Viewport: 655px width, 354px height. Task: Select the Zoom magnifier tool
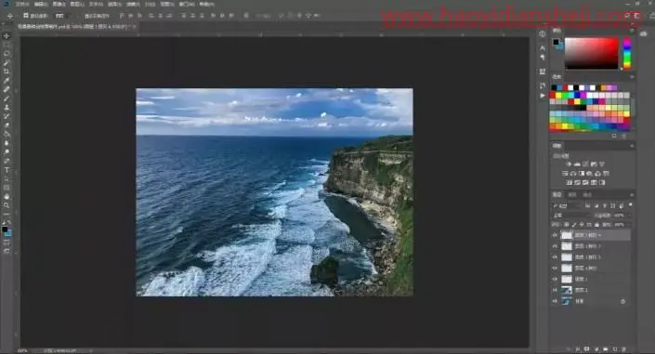(7, 205)
